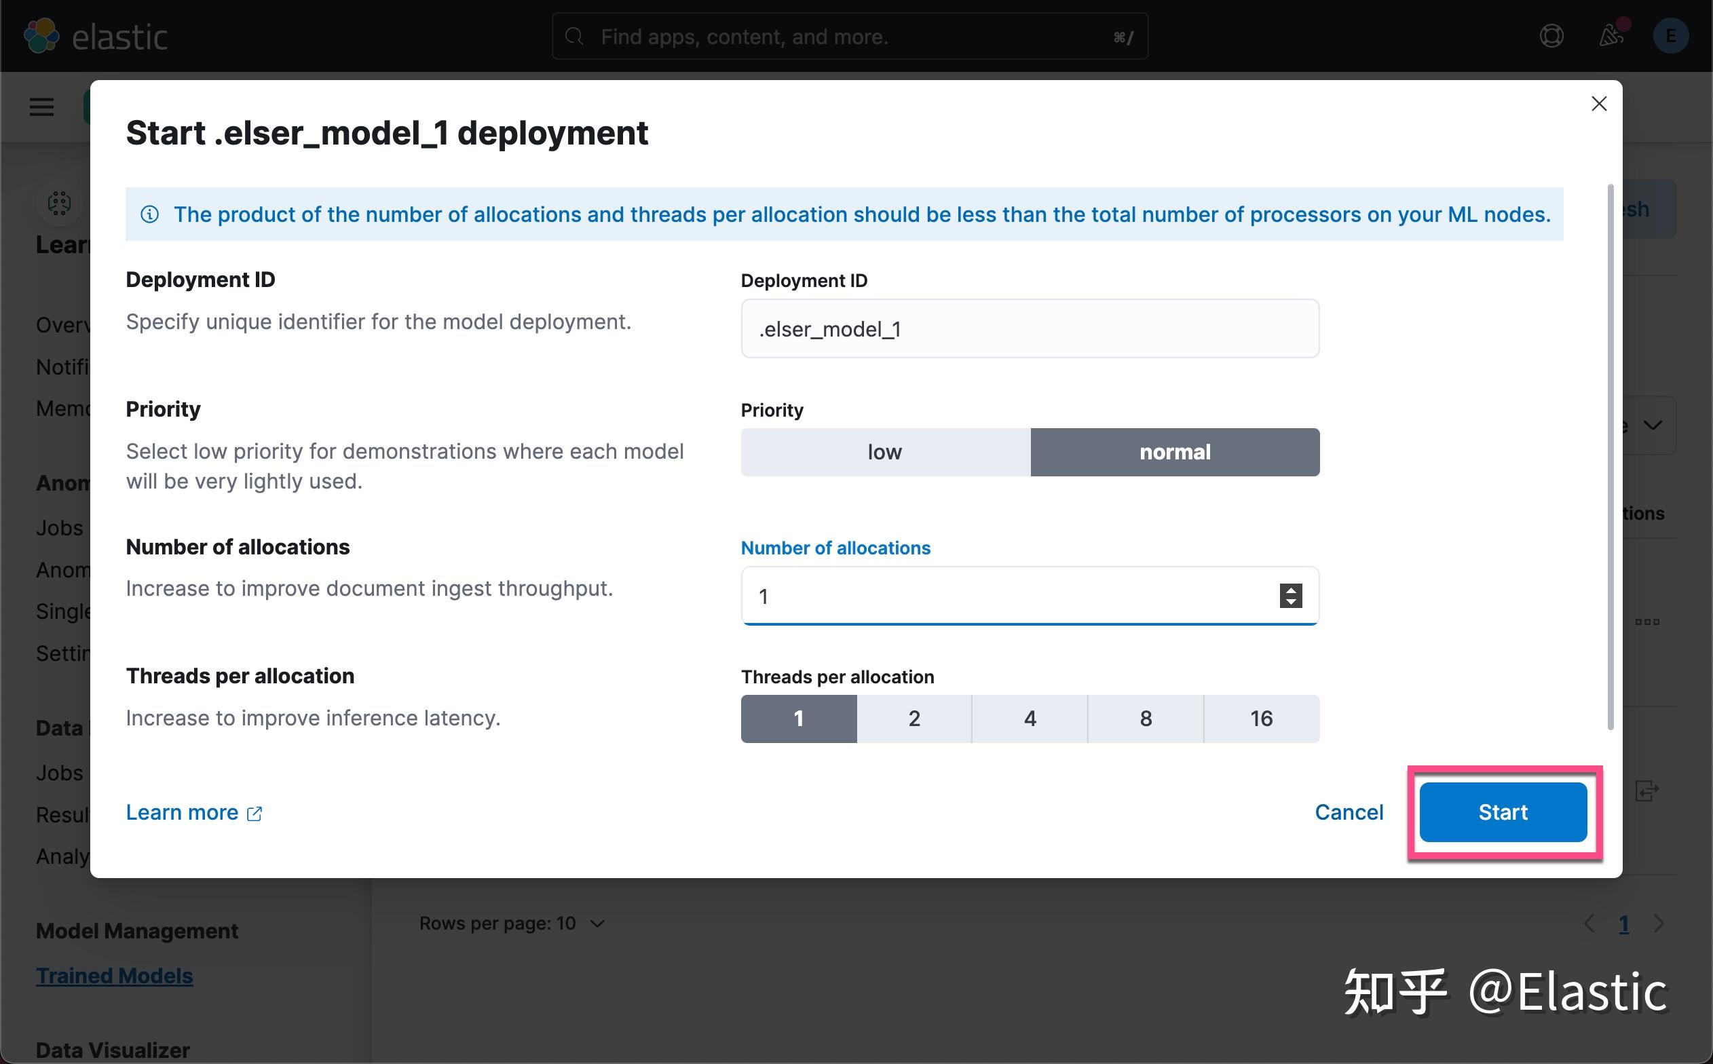Open the help lifebuoy icon
This screenshot has width=1713, height=1064.
(x=1551, y=36)
